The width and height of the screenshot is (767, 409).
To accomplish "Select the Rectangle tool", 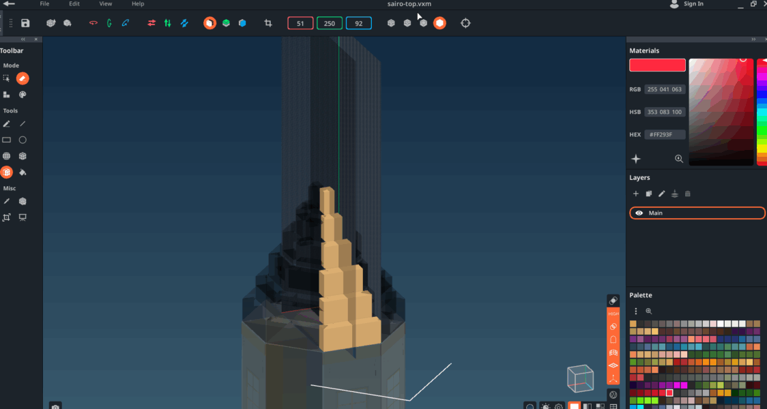I will 6,140.
